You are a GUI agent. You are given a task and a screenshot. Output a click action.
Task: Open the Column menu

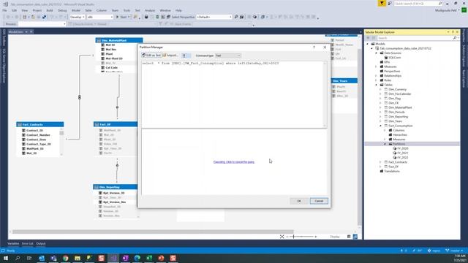tap(102, 10)
